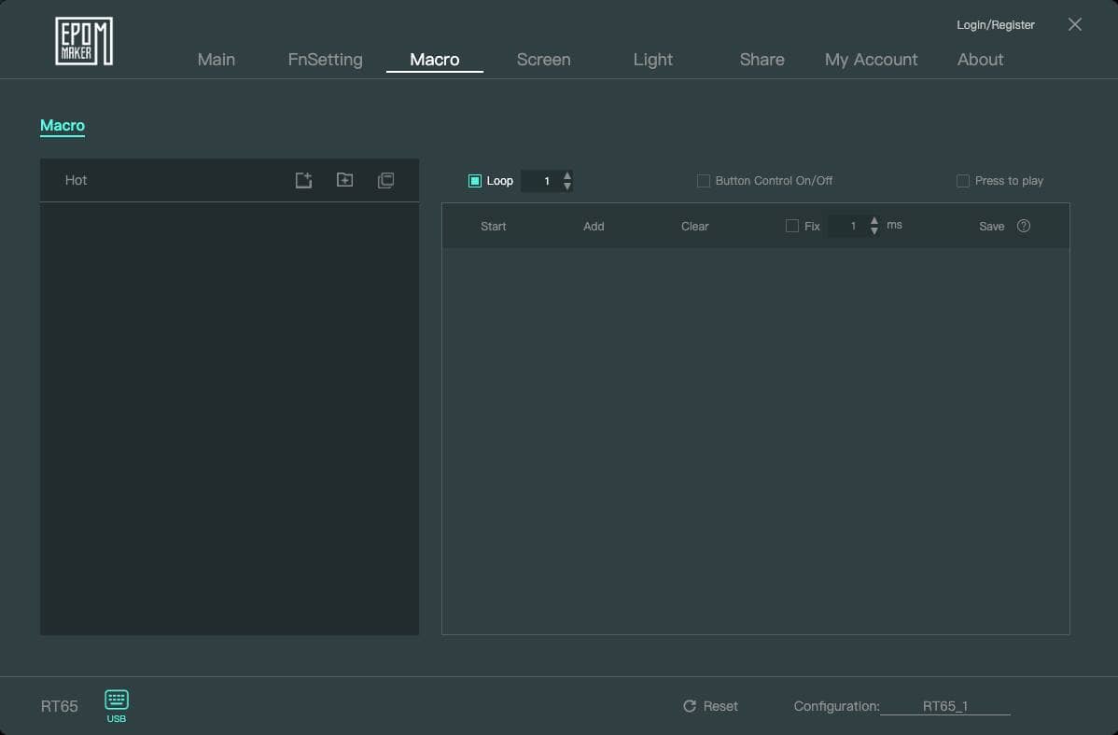This screenshot has height=735, width=1118.
Task: Click the new macro icon
Action: (x=303, y=180)
